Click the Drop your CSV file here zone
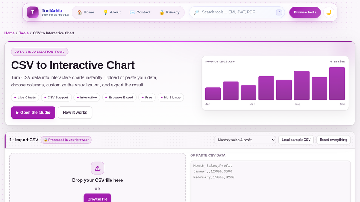The image size is (360, 202). pos(97,178)
